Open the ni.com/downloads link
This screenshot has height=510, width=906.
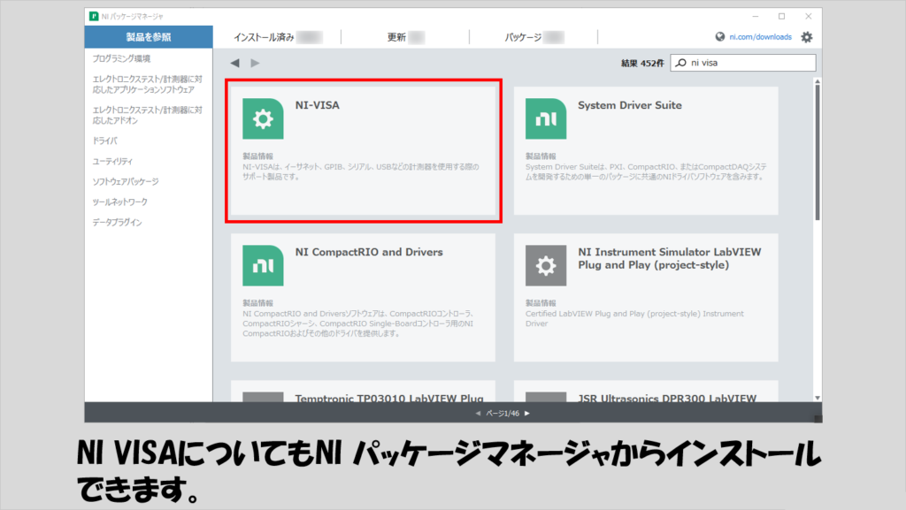coord(760,37)
